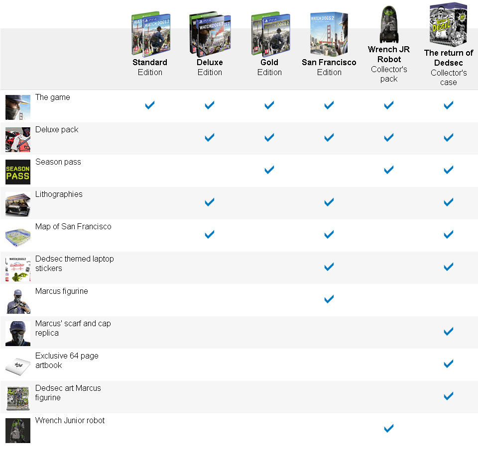Select the Gold Edition box art
The height and width of the screenshot is (453, 478).
(x=269, y=34)
